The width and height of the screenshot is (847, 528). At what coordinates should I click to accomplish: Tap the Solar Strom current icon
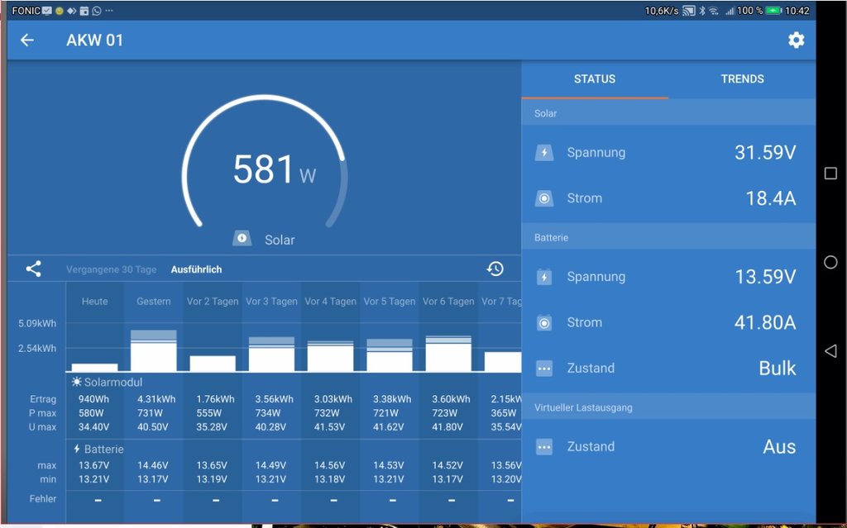click(543, 198)
